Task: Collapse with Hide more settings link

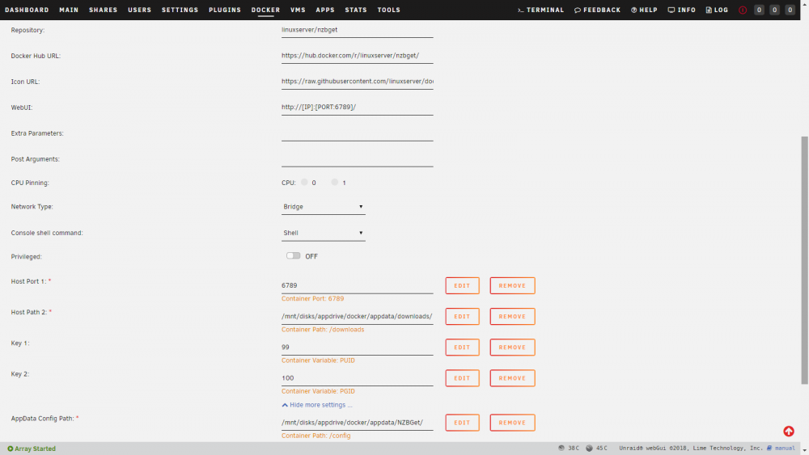Action: click(317, 405)
